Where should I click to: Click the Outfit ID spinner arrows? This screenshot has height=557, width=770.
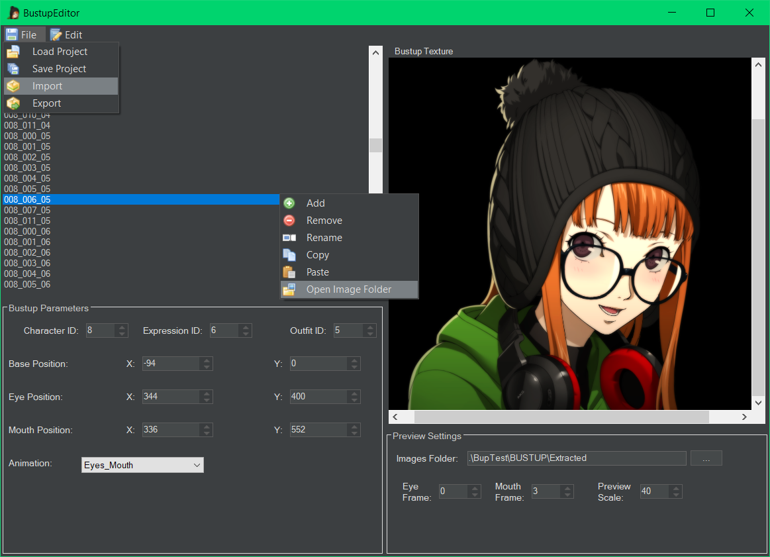click(370, 330)
